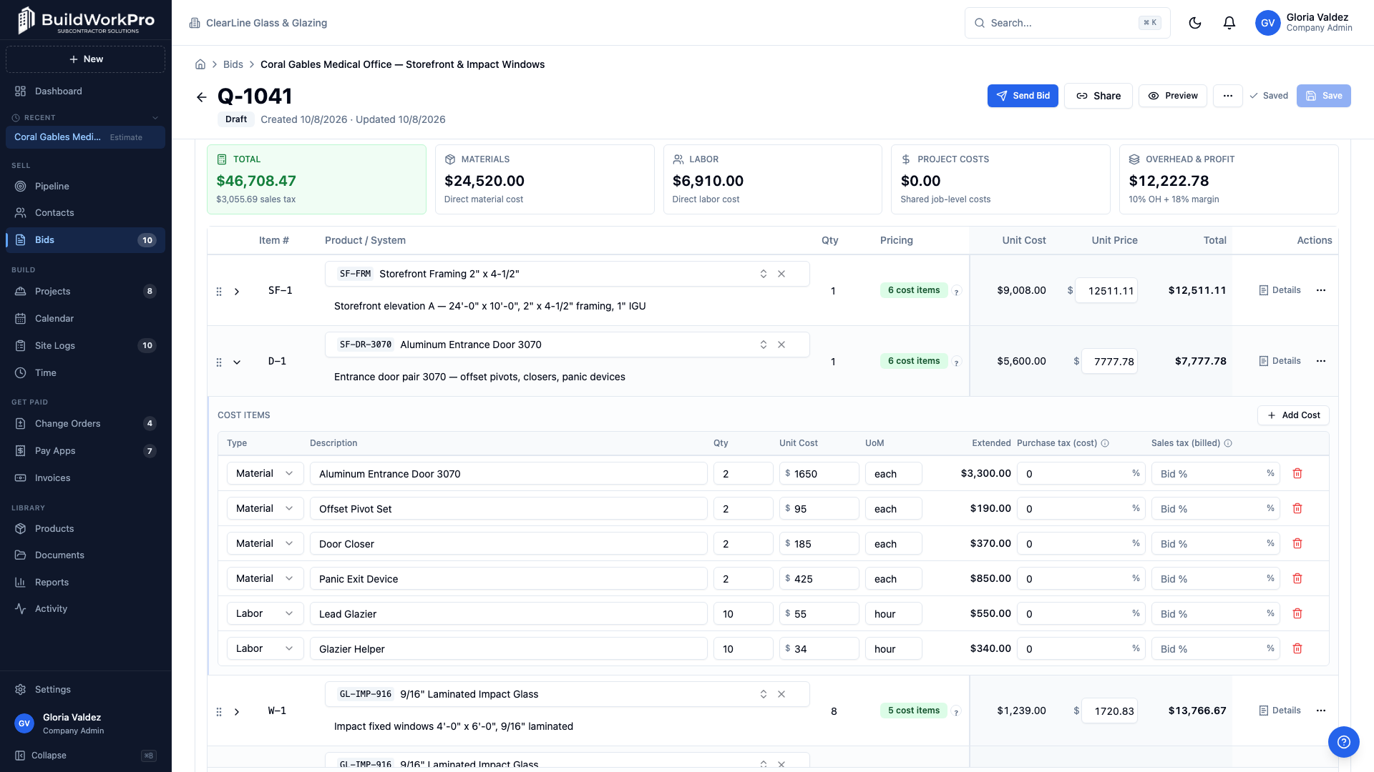1374x772 pixels.
Task: Click the Send Bid button
Action: (1023, 96)
